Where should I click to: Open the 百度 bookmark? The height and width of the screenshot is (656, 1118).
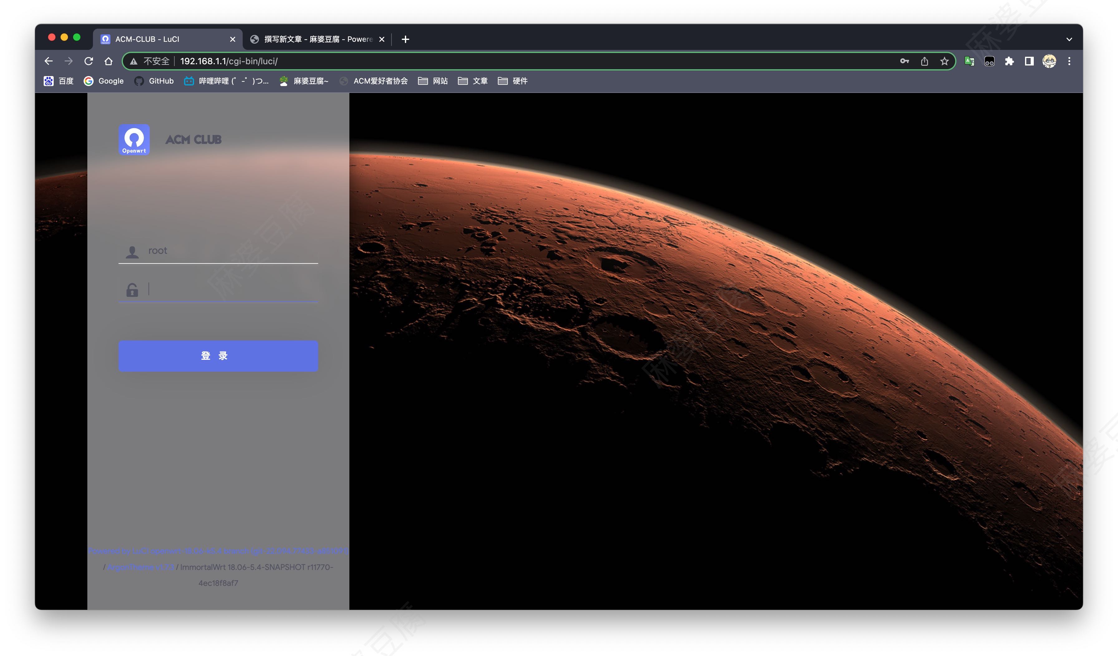coord(59,81)
